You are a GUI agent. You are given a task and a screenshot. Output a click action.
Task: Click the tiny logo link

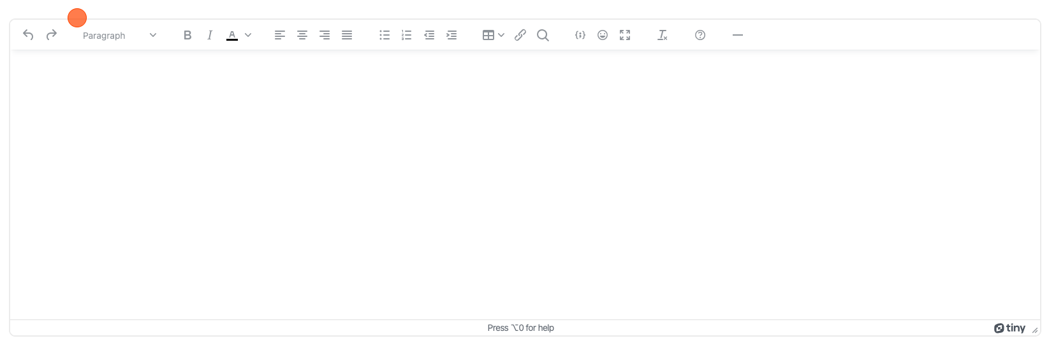(x=1009, y=328)
